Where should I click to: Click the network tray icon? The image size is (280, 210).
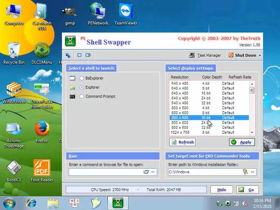(236, 204)
